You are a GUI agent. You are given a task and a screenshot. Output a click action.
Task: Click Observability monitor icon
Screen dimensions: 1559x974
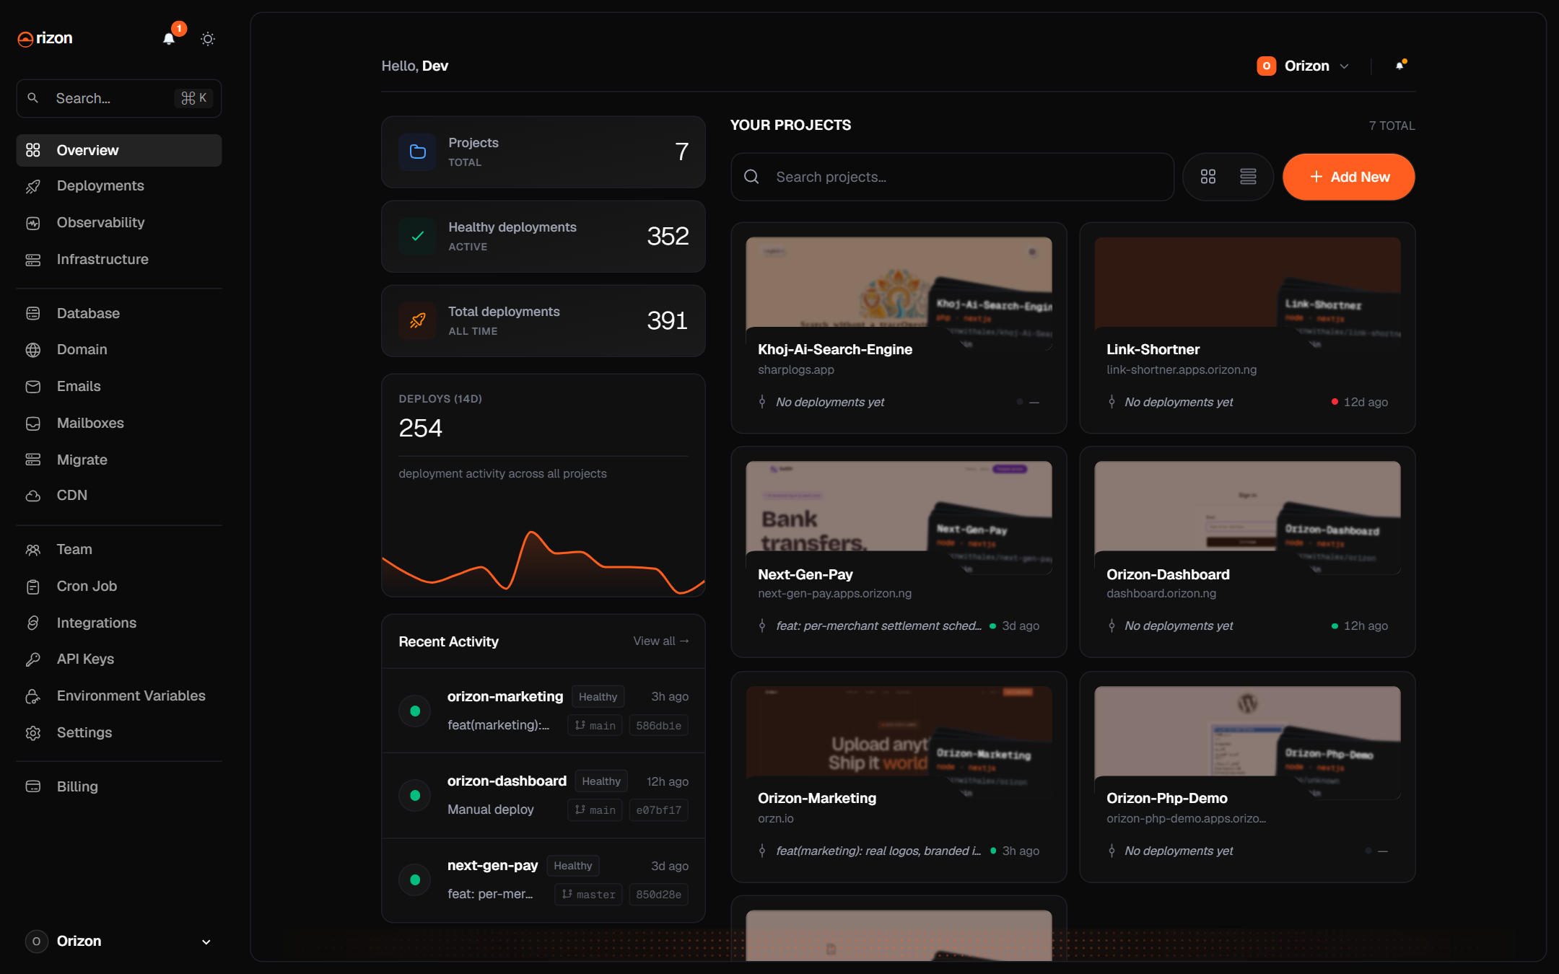pyautogui.click(x=33, y=223)
